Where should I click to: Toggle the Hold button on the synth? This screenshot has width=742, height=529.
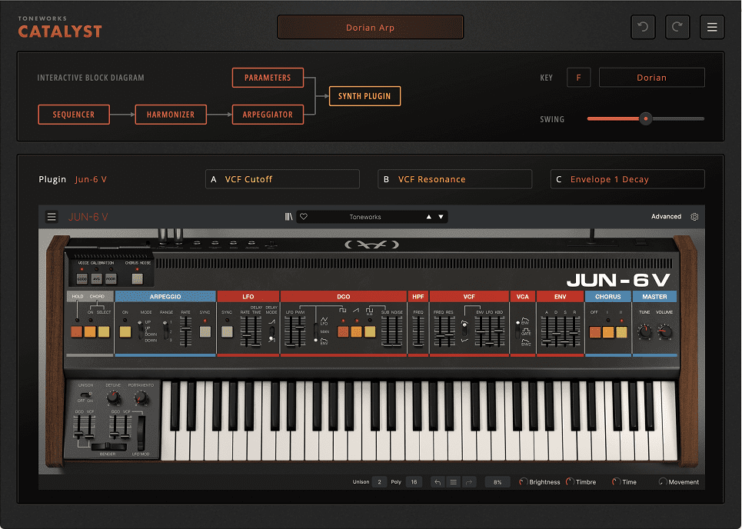(x=77, y=331)
